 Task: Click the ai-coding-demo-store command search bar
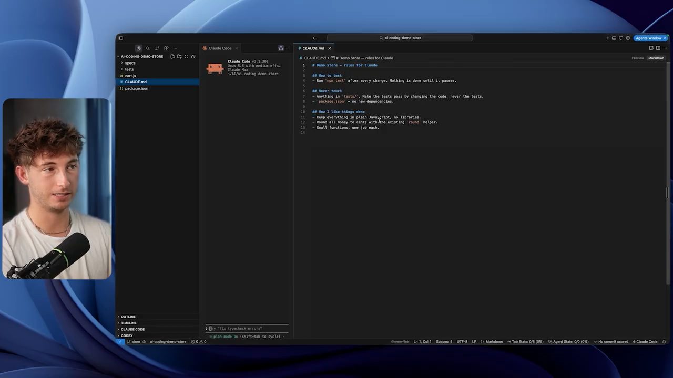400,38
